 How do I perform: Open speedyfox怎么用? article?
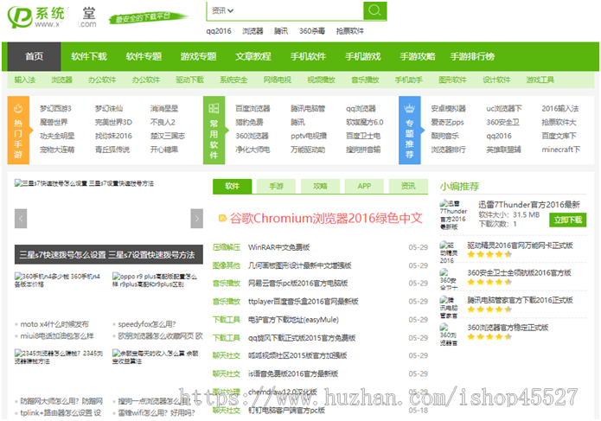[147, 324]
